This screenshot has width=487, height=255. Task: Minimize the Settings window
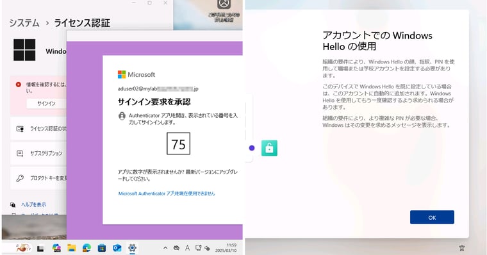(x=134, y=3)
